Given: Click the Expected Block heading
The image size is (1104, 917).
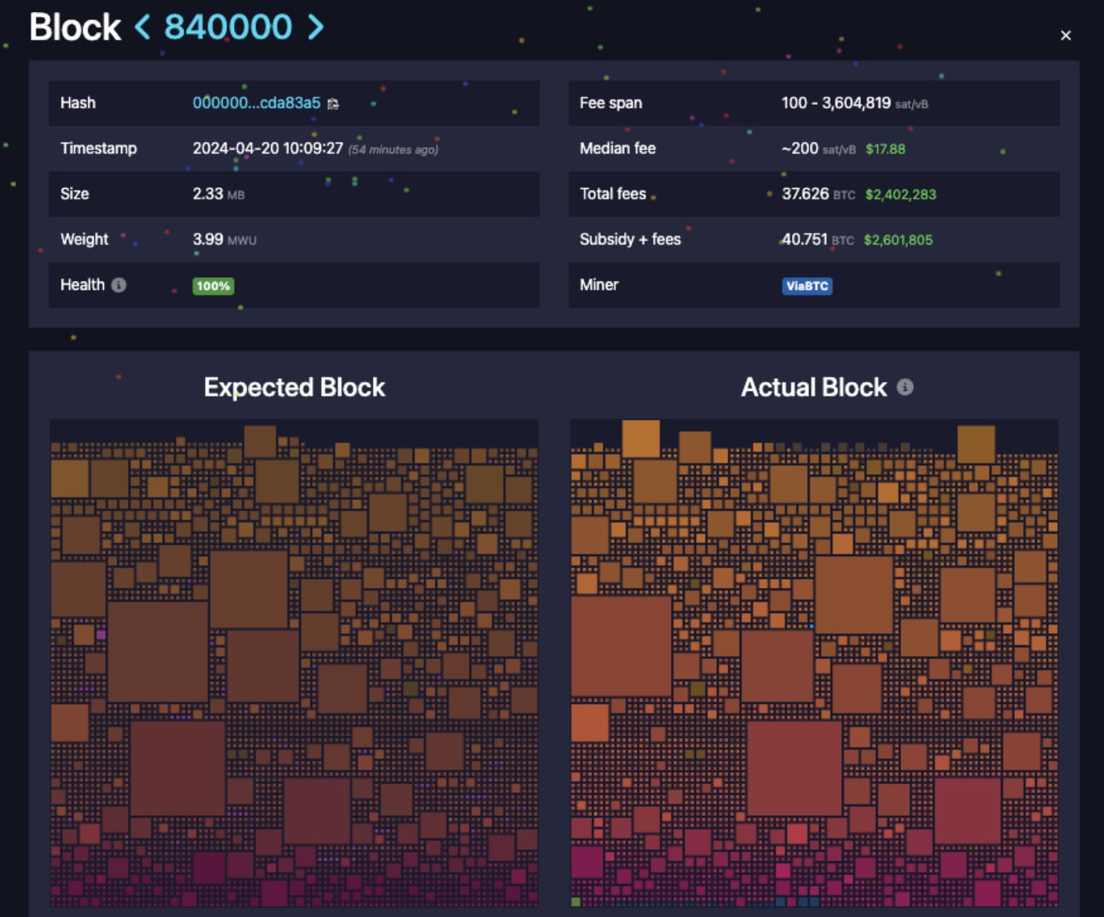Looking at the screenshot, I should [x=294, y=387].
